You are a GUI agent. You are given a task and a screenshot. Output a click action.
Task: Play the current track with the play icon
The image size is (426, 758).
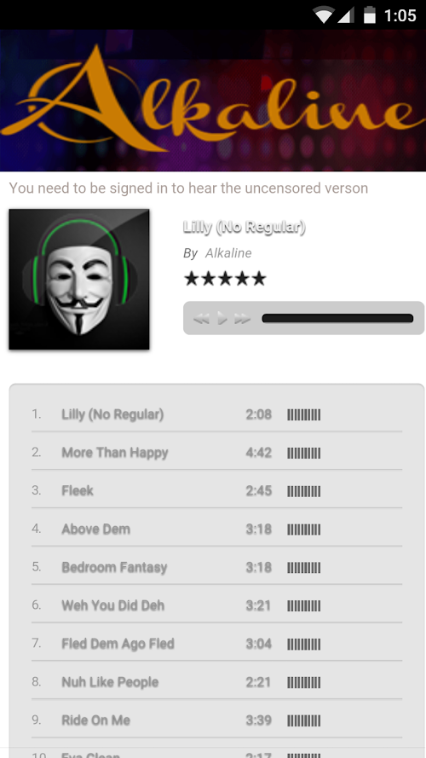tap(222, 318)
